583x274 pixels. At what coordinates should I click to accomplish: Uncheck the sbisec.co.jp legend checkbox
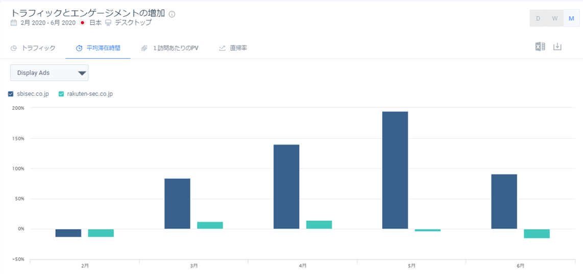pos(11,94)
